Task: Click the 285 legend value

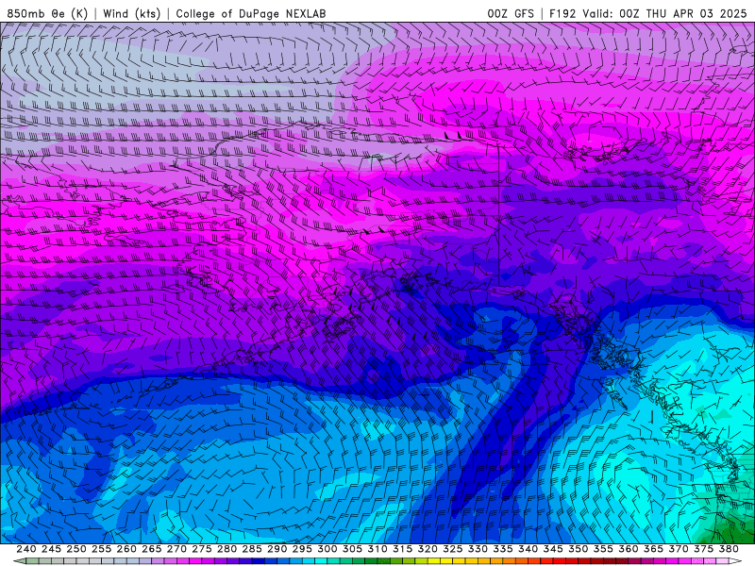Action: (252, 549)
